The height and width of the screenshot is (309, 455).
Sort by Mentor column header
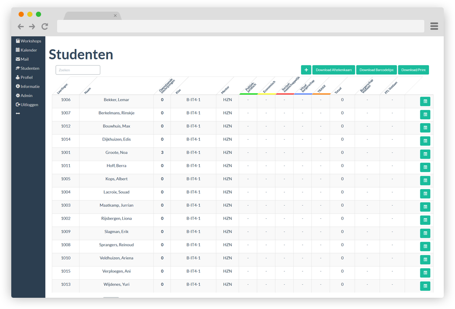(225, 90)
